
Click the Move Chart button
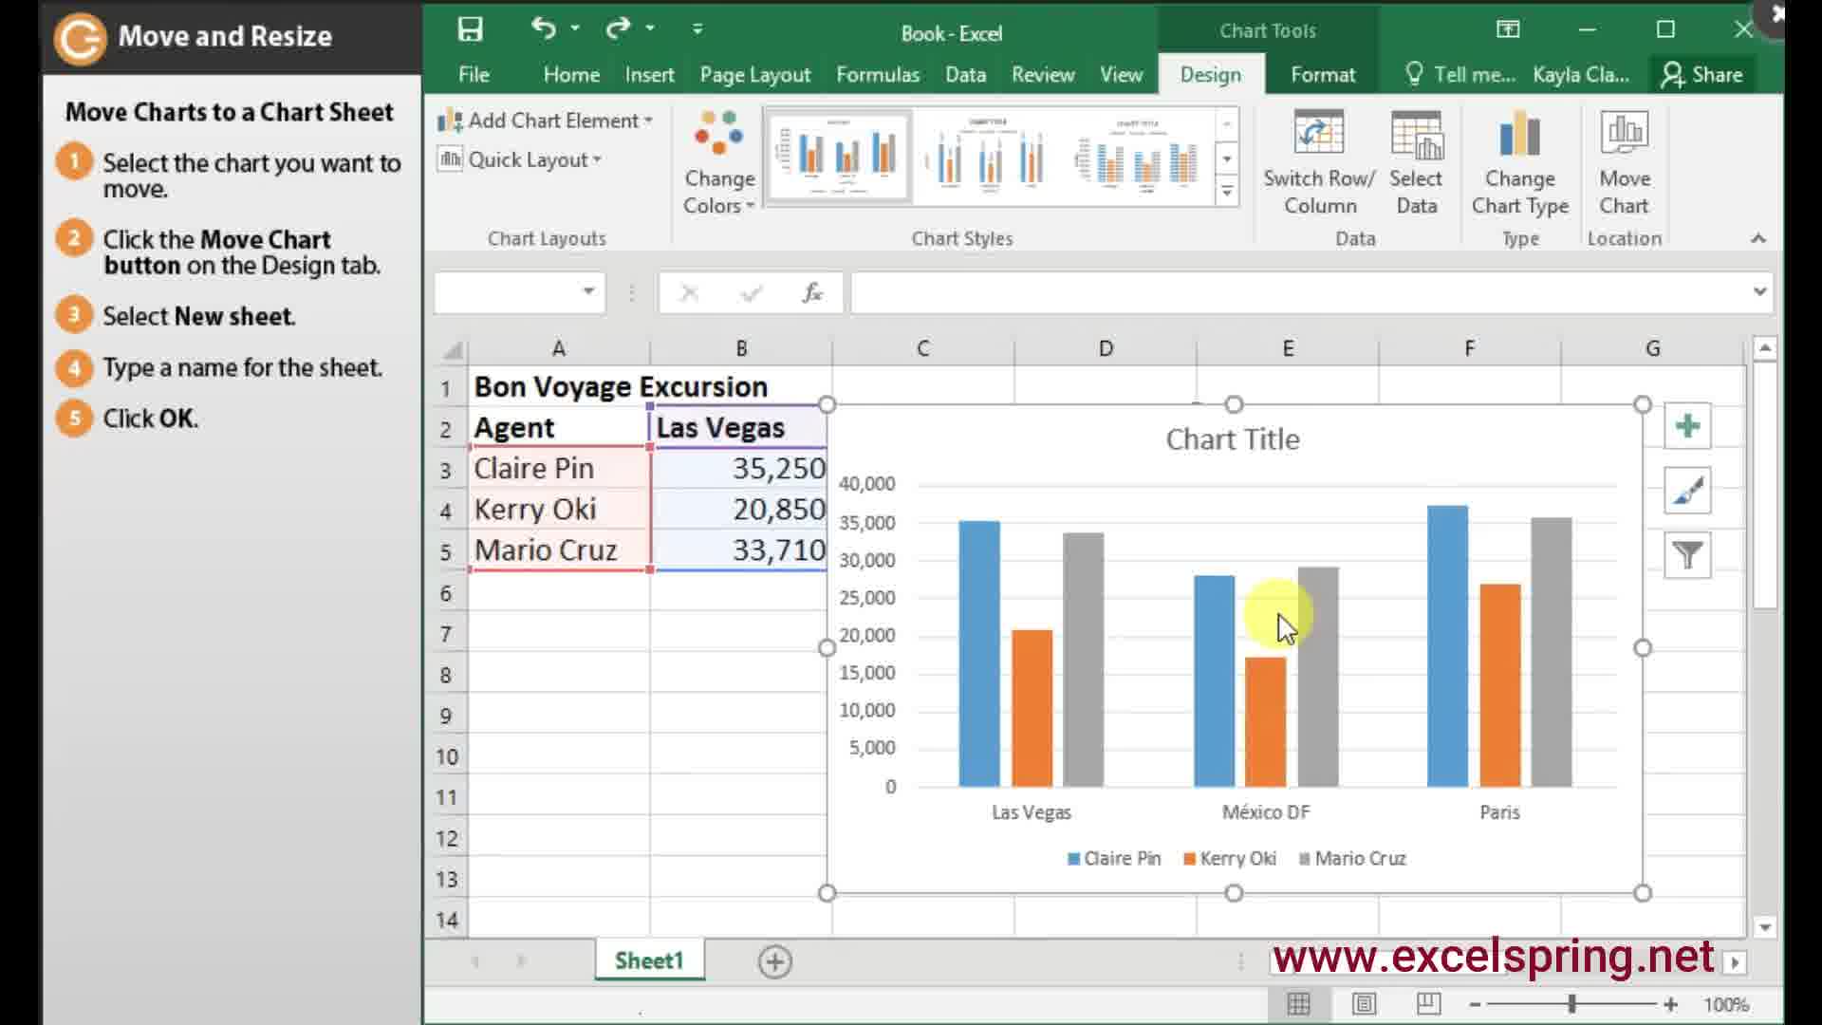1624,163
